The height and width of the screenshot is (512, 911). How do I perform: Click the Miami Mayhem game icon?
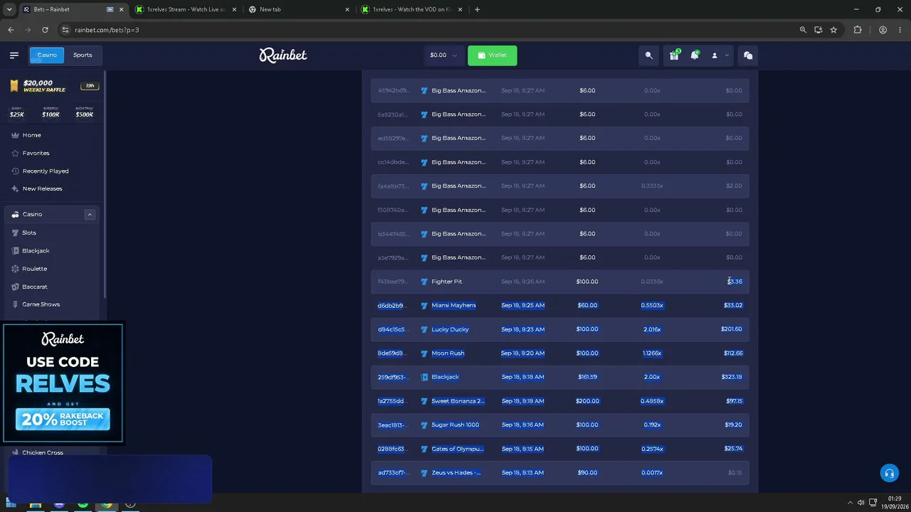click(x=424, y=306)
